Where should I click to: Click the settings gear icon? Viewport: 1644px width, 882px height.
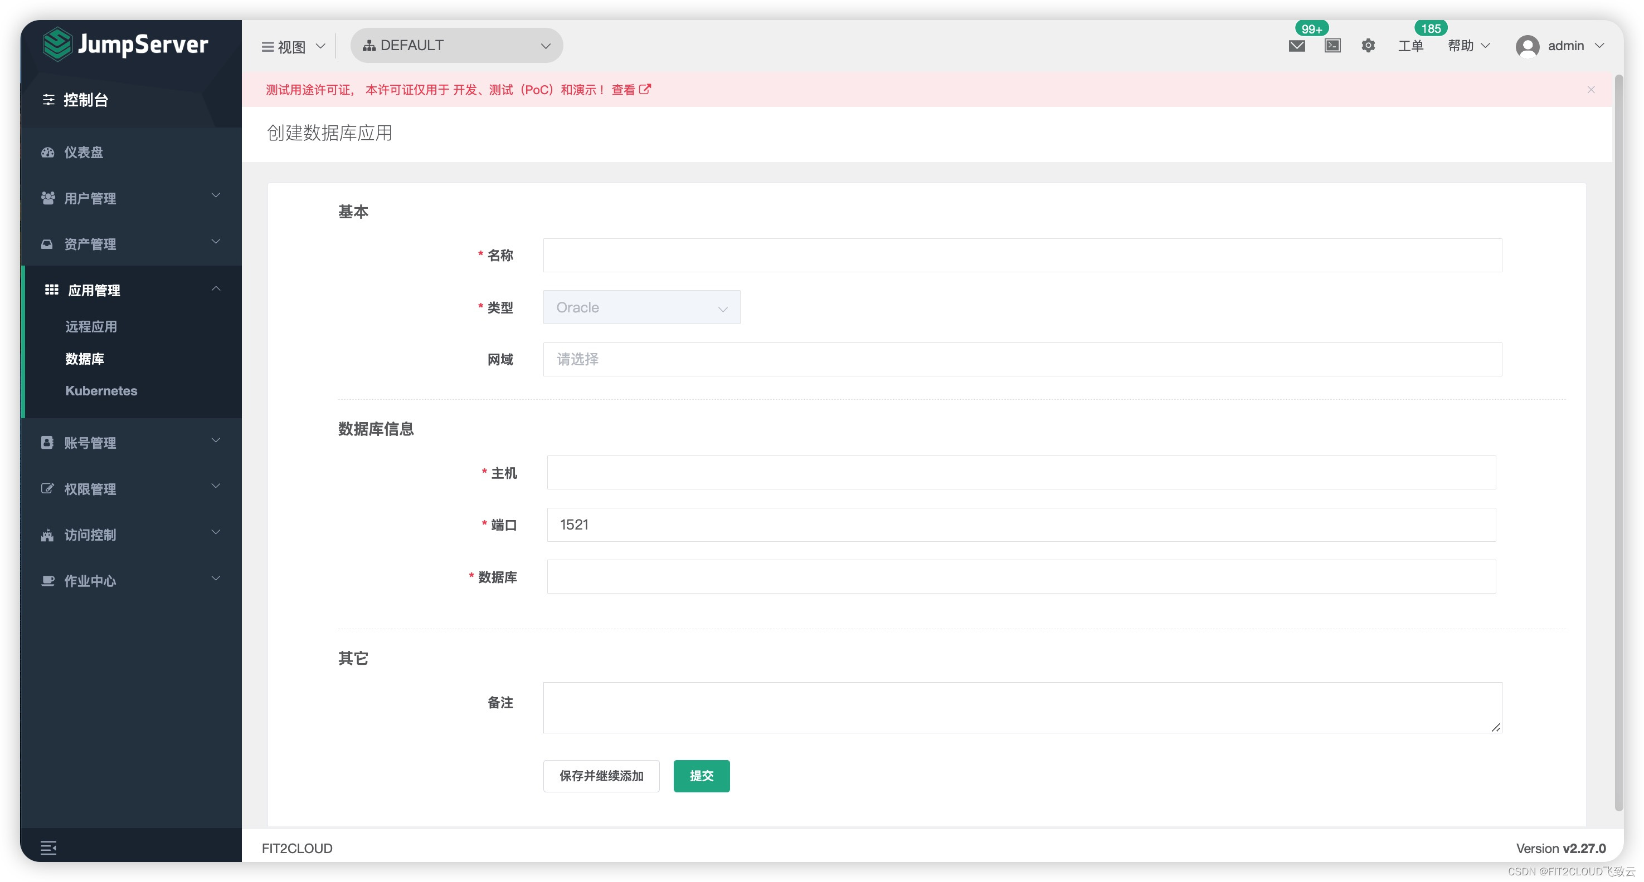pos(1368,46)
